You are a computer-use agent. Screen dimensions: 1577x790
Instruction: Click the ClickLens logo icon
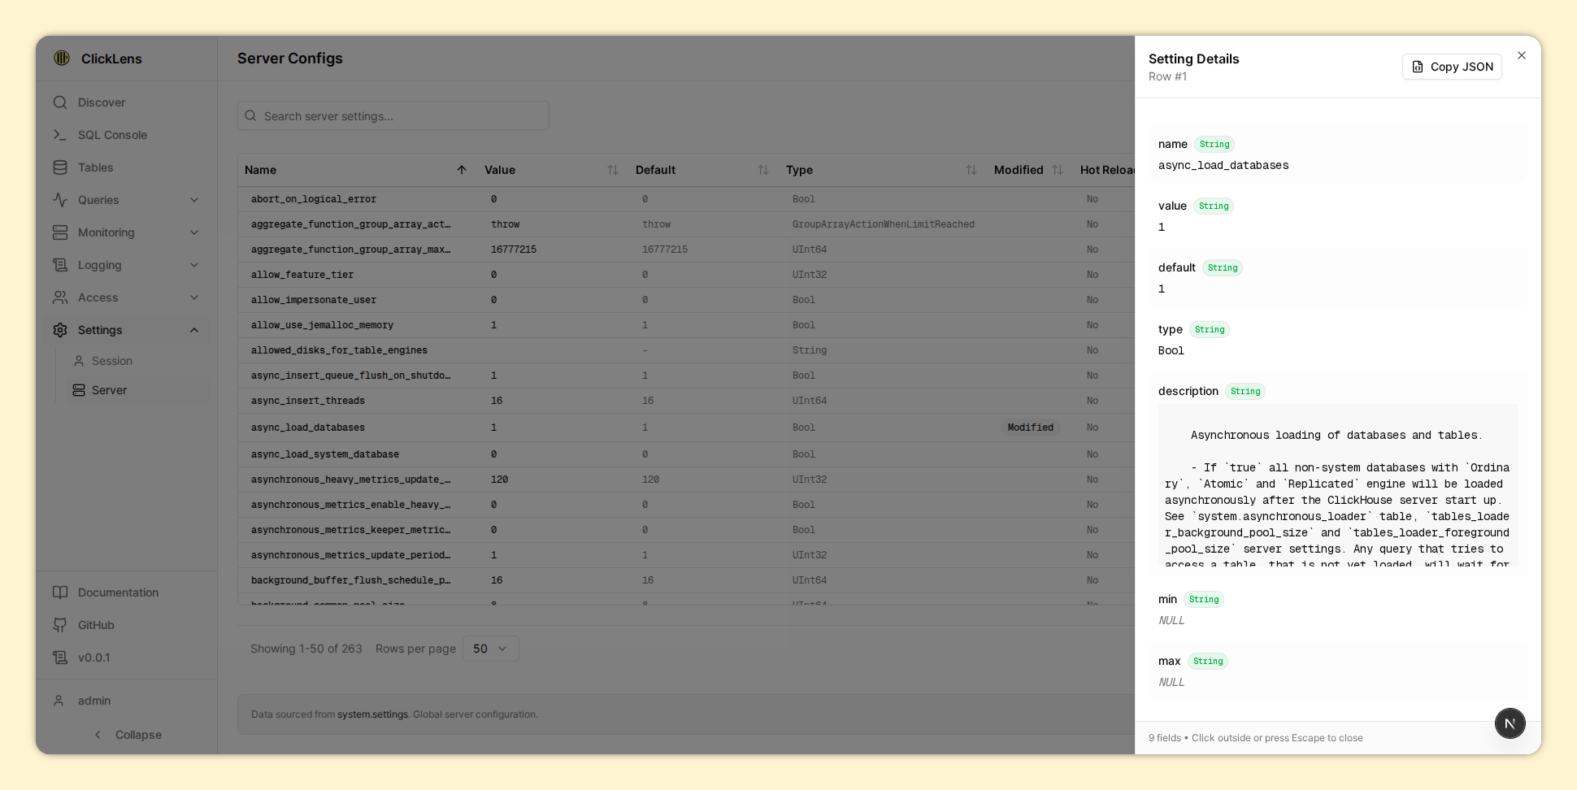pyautogui.click(x=62, y=59)
